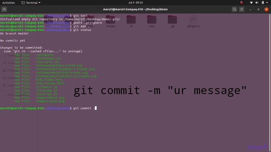This screenshot has width=271, height=152.
Task: Open a new terminal tab icon
Action: 4,9
